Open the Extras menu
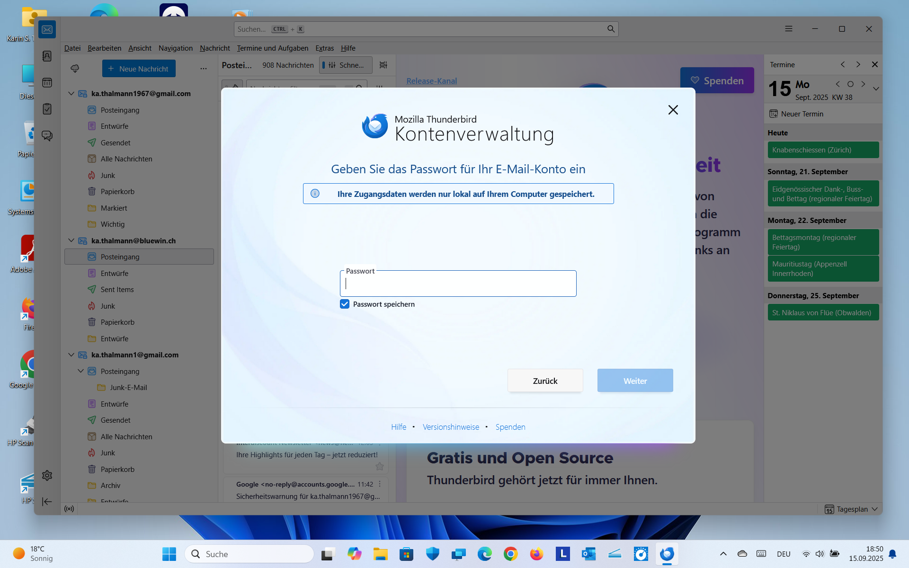The width and height of the screenshot is (909, 568). click(x=324, y=48)
